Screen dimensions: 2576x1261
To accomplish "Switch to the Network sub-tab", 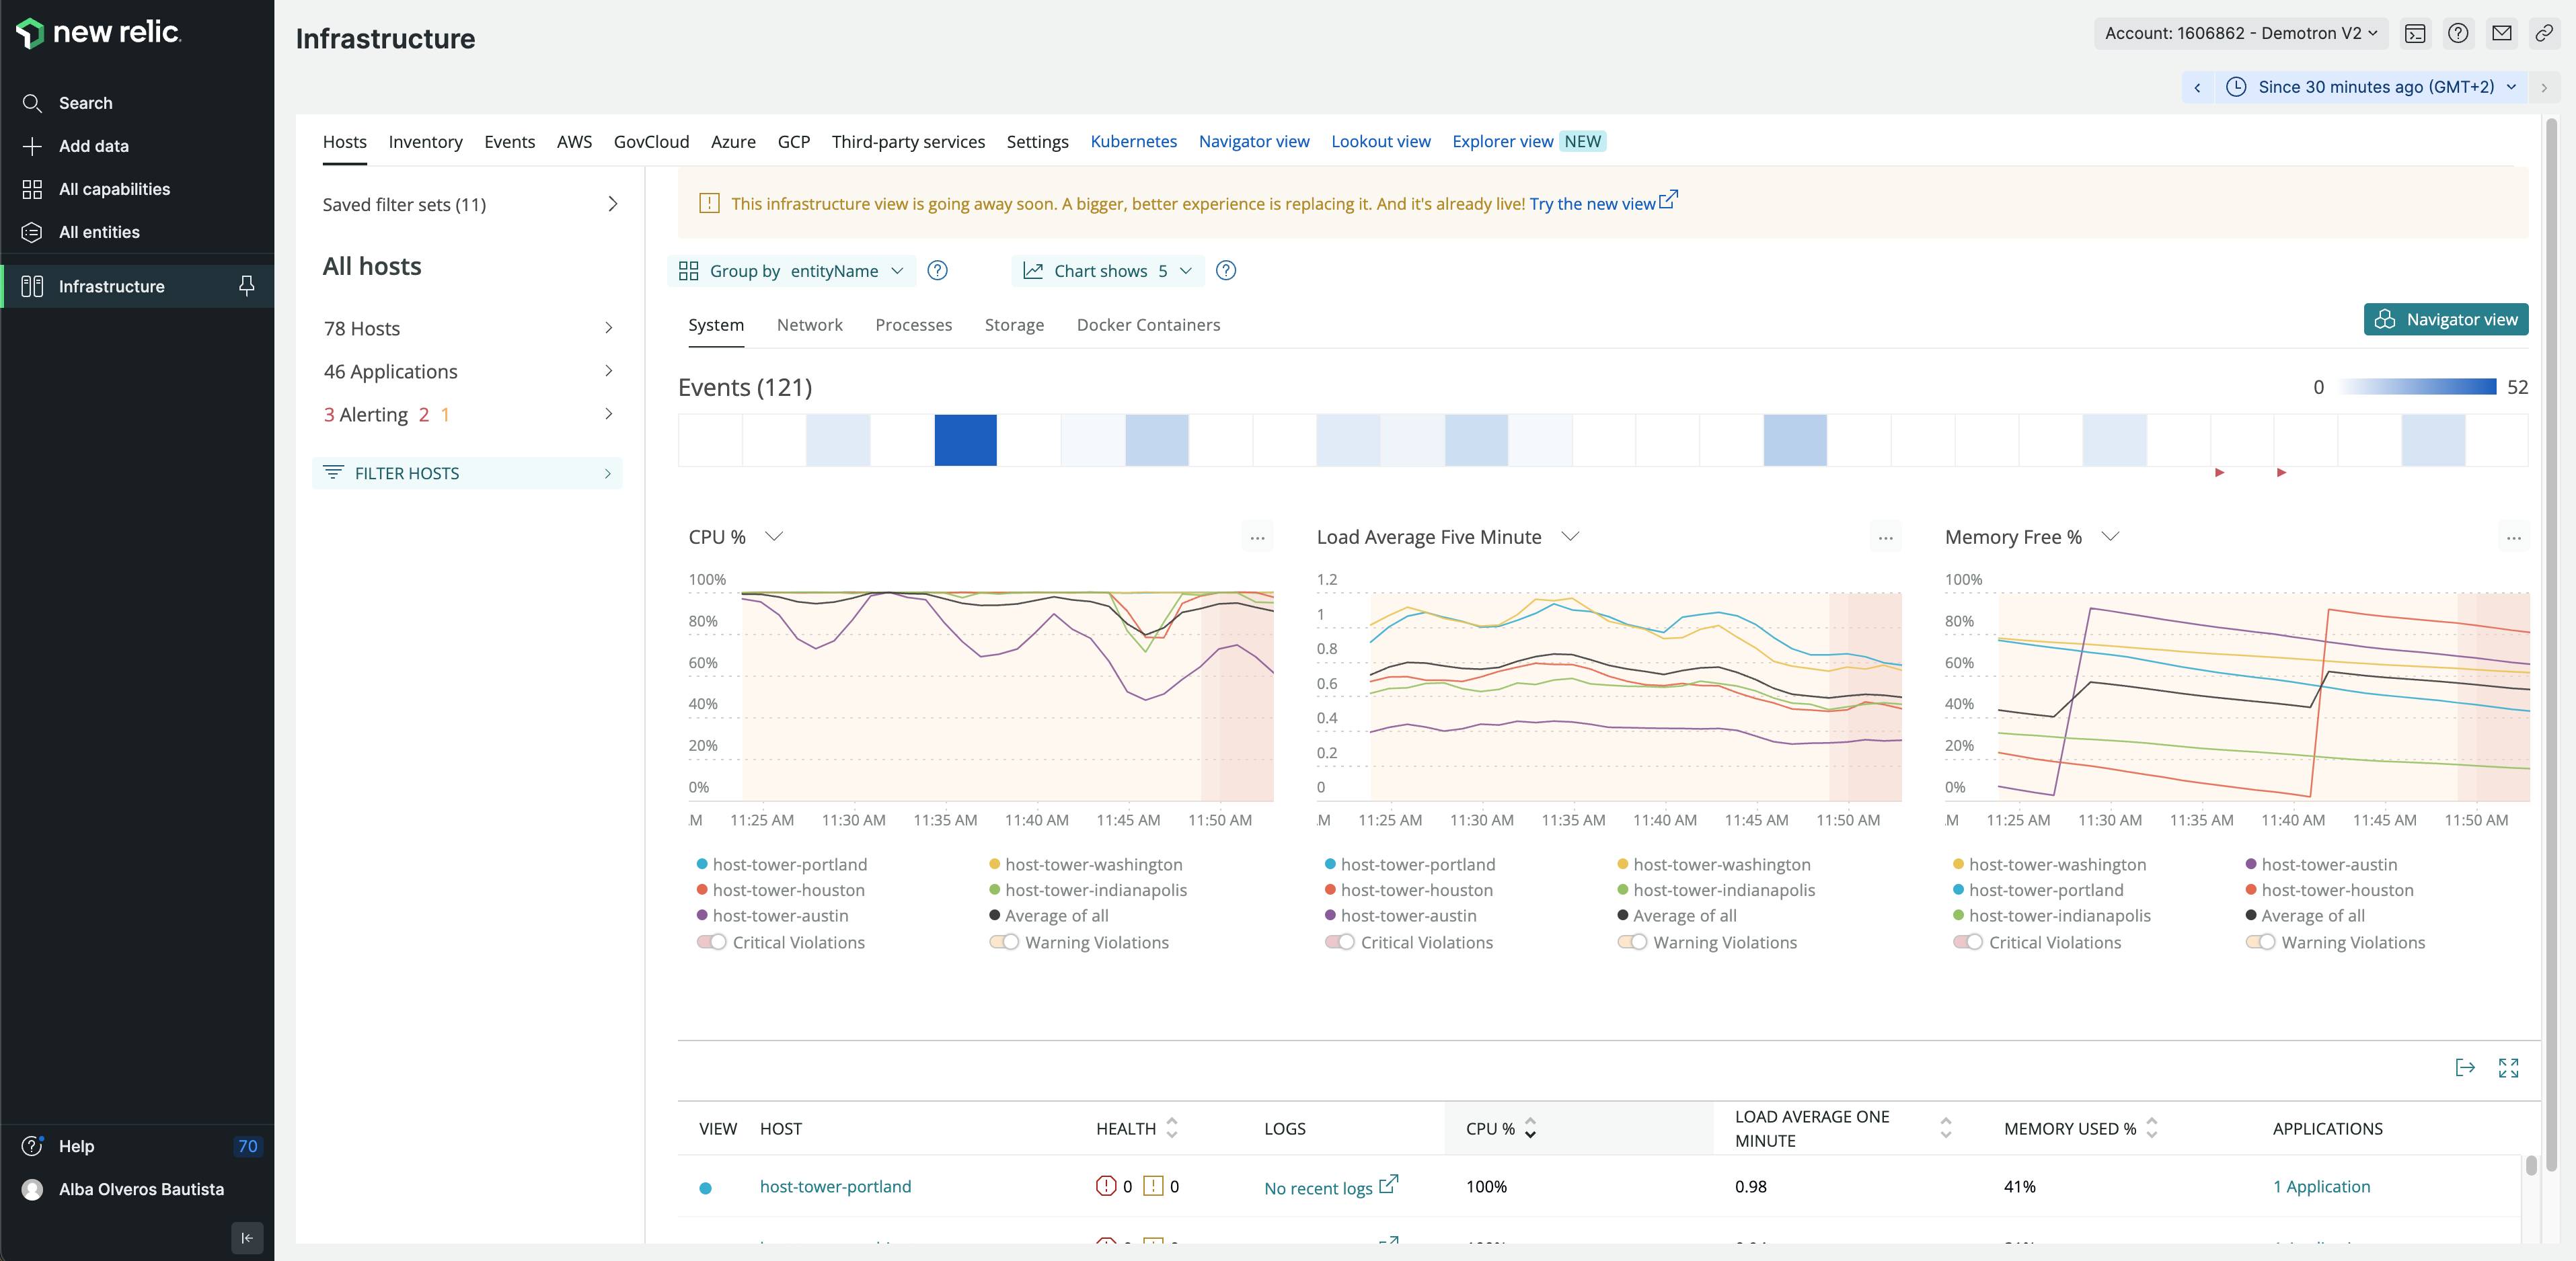I will tap(809, 325).
